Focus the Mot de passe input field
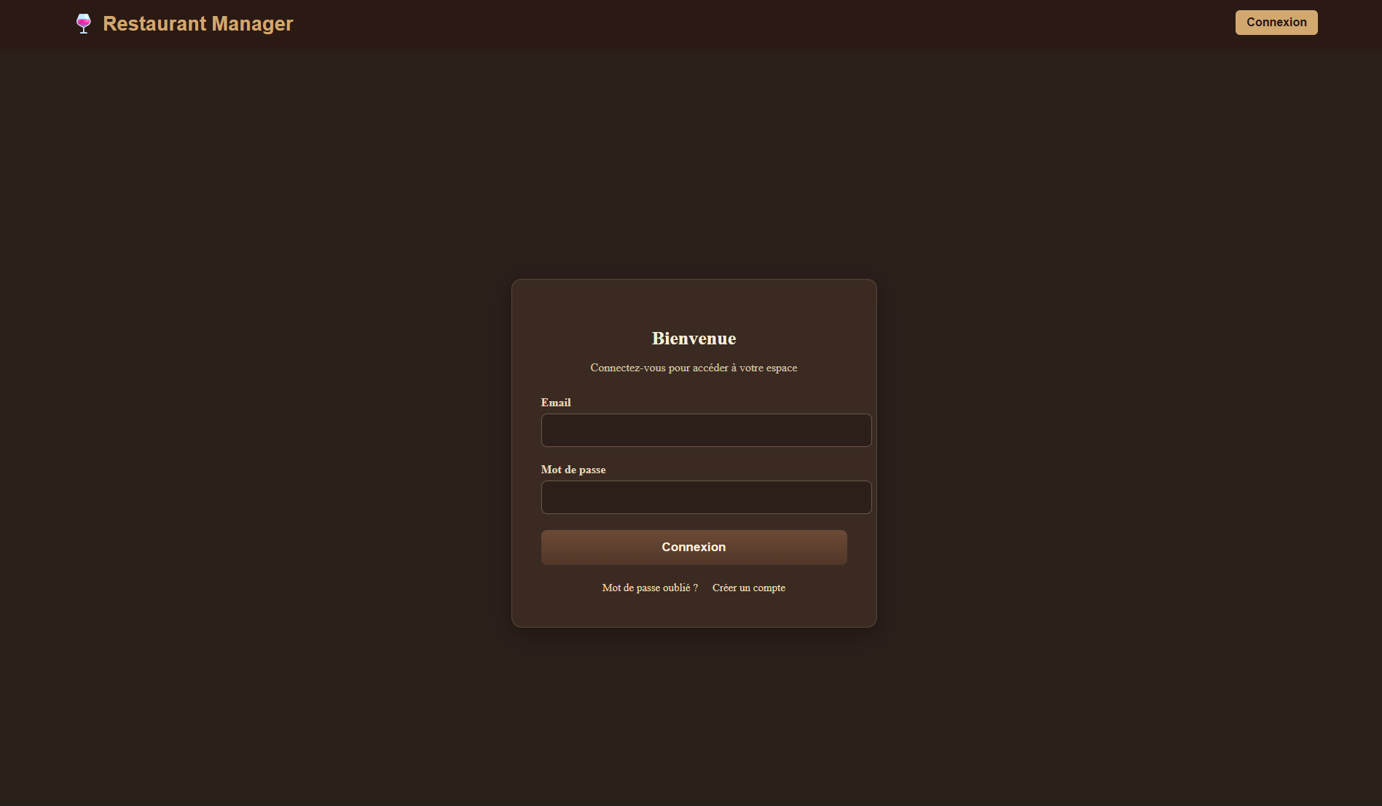Viewport: 1382px width, 806px height. 705,497
